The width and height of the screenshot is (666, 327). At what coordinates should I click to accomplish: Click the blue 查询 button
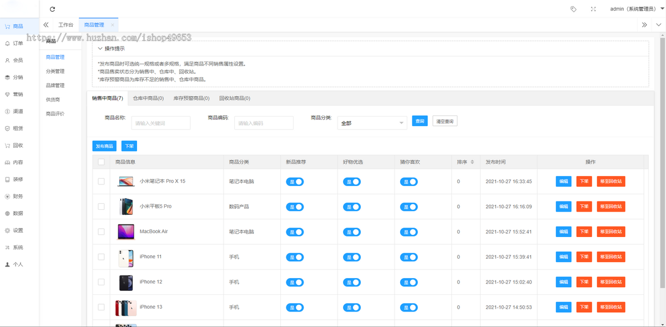pyautogui.click(x=420, y=120)
